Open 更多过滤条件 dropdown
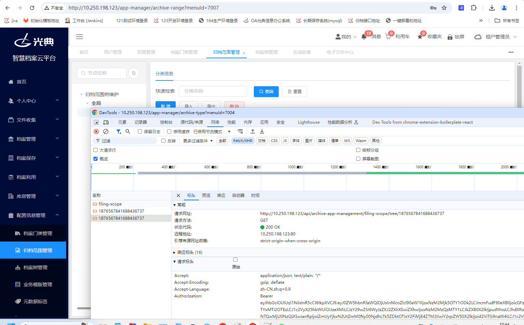This screenshot has width=524, height=325. [x=198, y=141]
